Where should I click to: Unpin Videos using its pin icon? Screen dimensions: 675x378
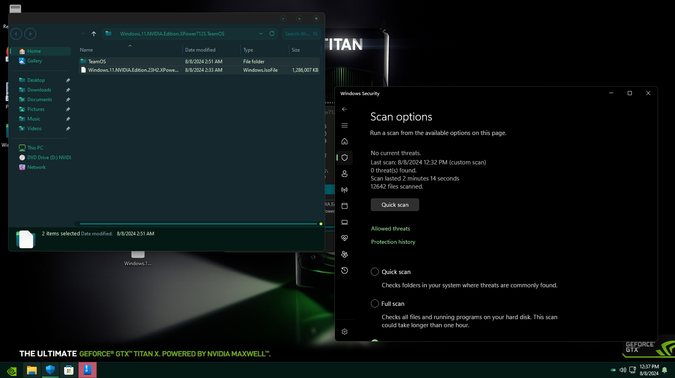(x=68, y=129)
